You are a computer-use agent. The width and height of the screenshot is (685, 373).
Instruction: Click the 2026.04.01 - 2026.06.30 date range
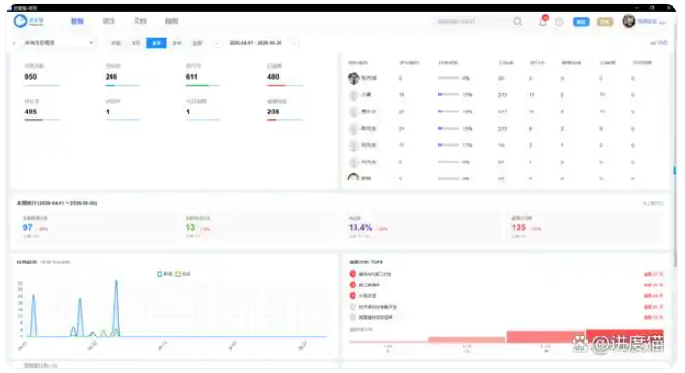tap(256, 43)
